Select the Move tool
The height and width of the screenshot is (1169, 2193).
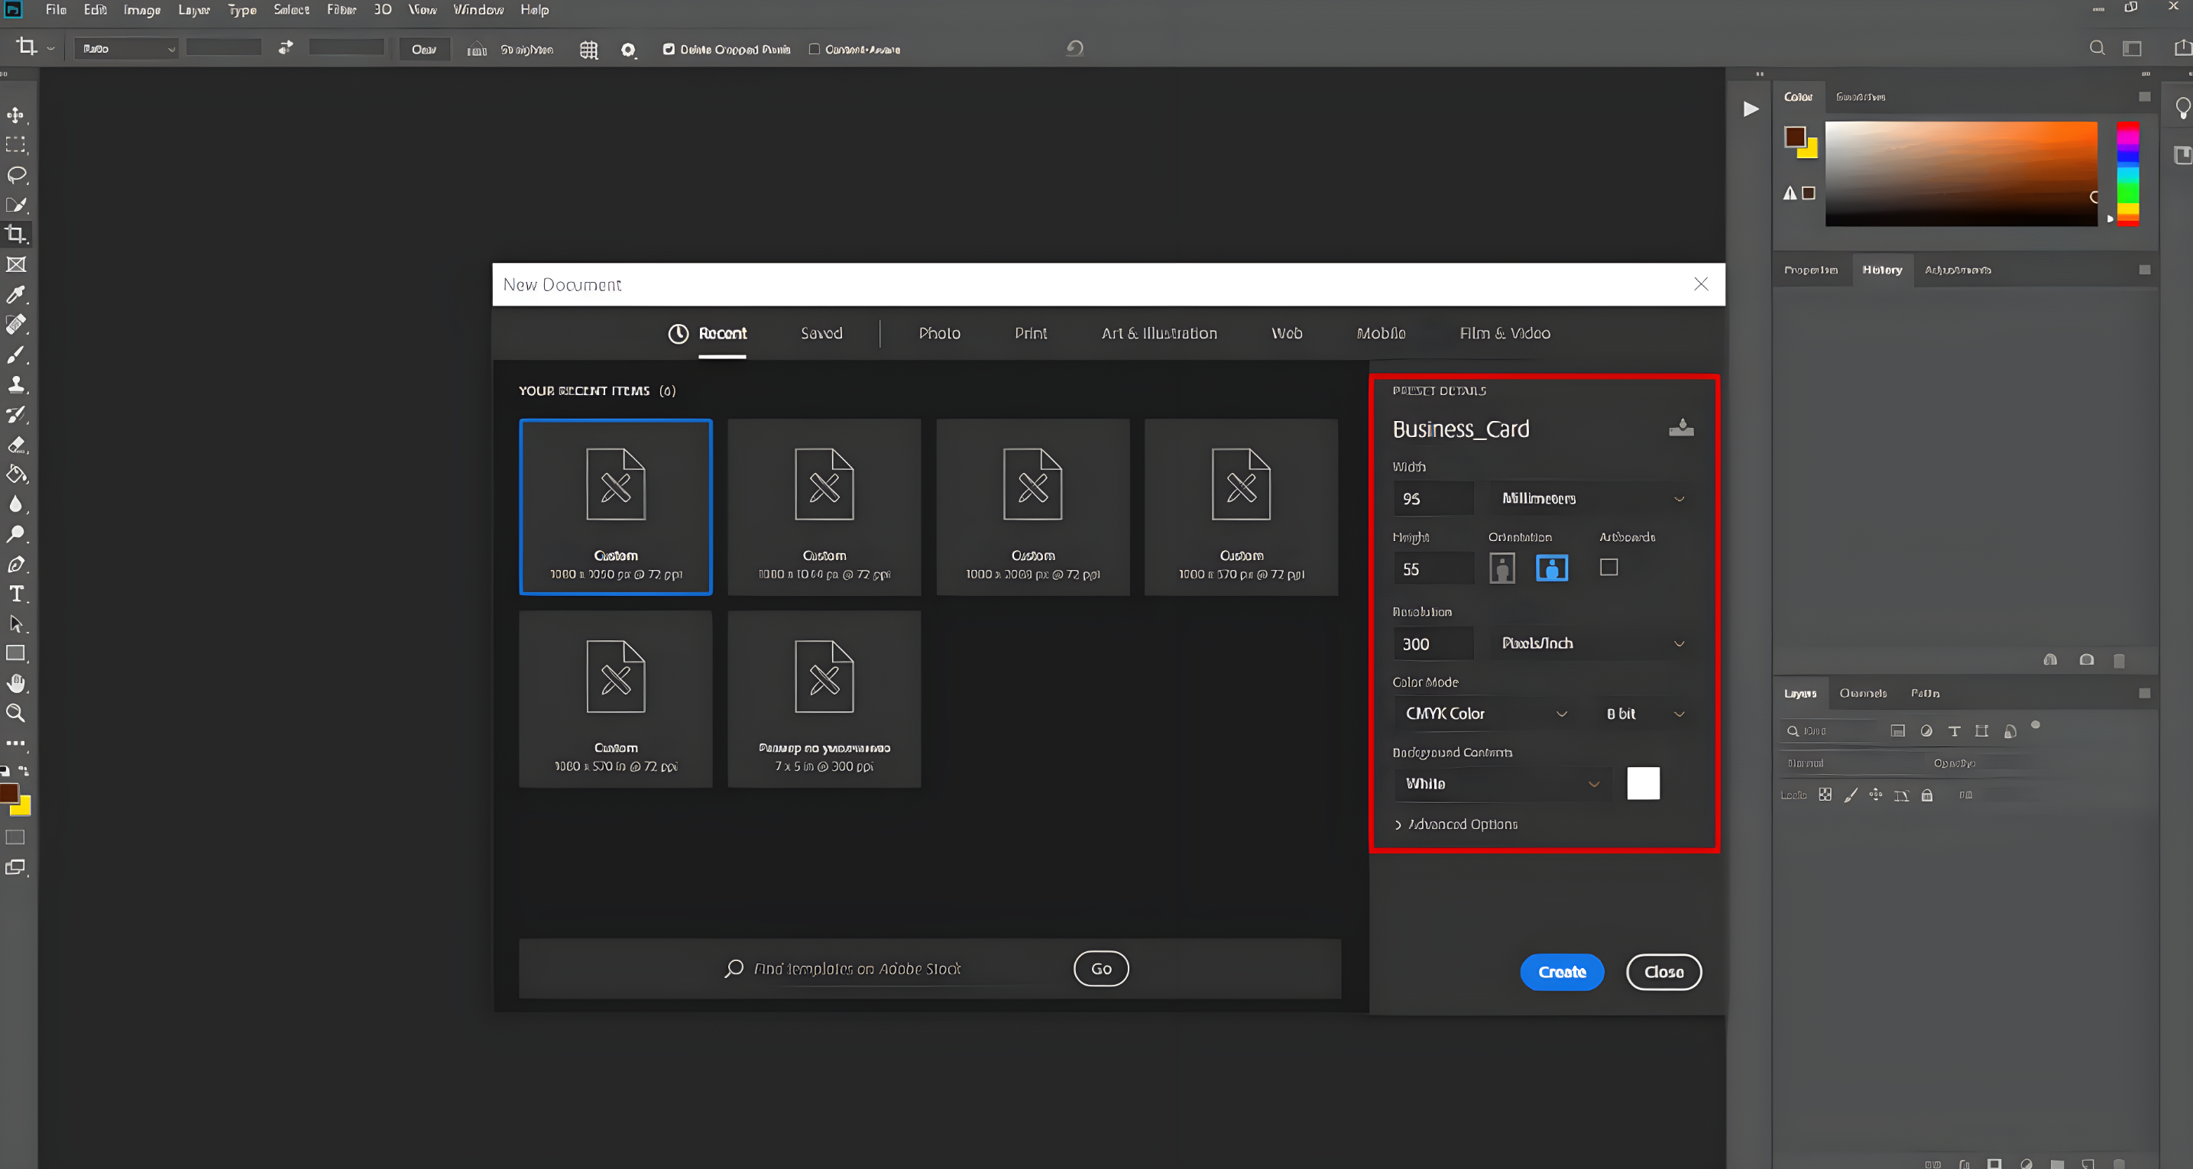[15, 114]
